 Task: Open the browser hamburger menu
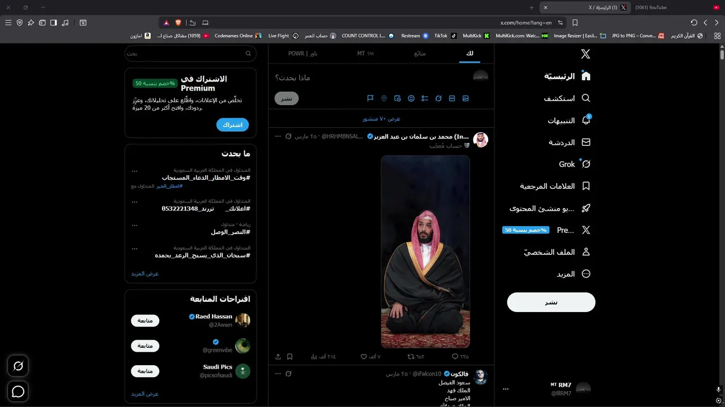tap(8, 23)
